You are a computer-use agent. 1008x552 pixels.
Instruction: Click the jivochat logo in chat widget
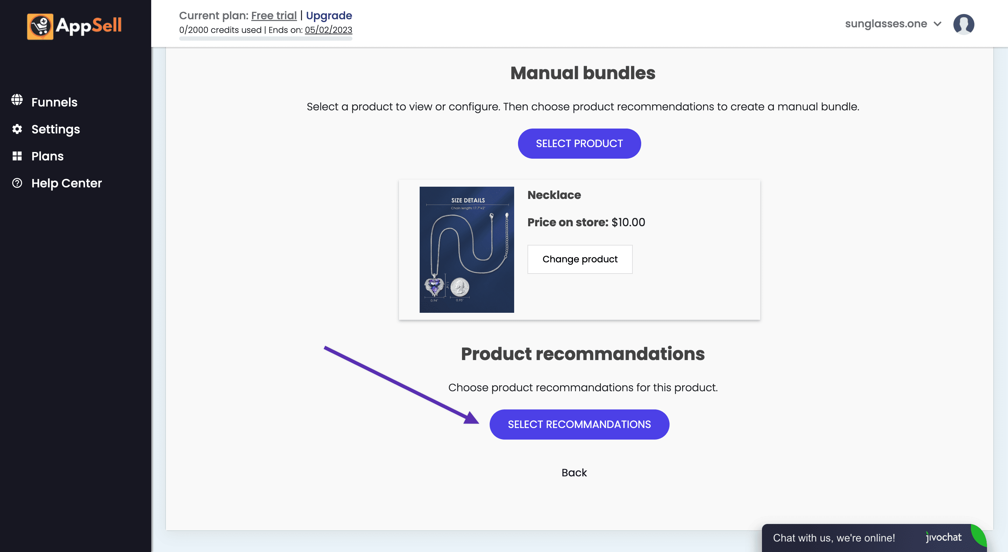pyautogui.click(x=944, y=537)
